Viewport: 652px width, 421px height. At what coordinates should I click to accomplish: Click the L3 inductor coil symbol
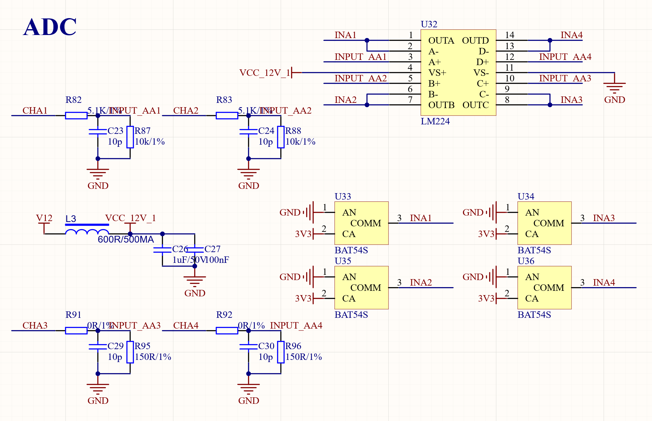87,232
